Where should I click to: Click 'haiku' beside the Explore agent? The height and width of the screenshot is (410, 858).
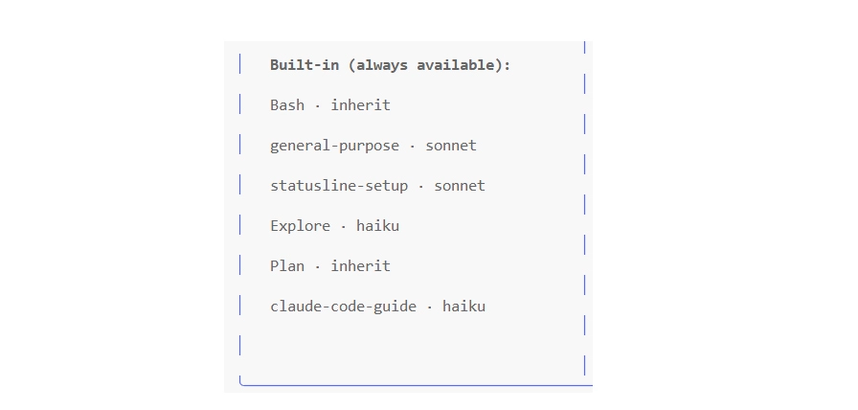pyautogui.click(x=377, y=225)
